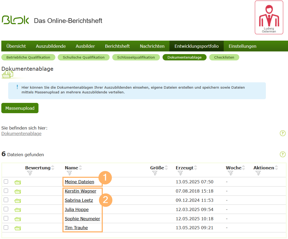Click the help icon near the breadcrumb trail
The image size is (288, 239).
pyautogui.click(x=283, y=133)
